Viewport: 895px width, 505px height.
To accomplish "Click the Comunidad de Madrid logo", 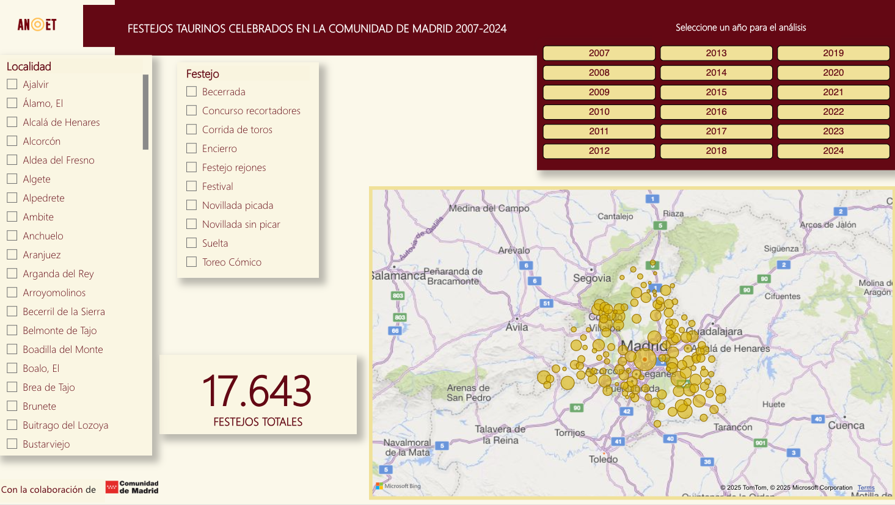I will point(132,487).
